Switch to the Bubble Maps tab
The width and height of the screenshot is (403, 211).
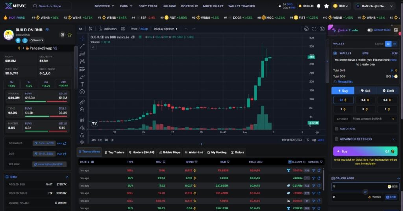pyautogui.click(x=170, y=152)
